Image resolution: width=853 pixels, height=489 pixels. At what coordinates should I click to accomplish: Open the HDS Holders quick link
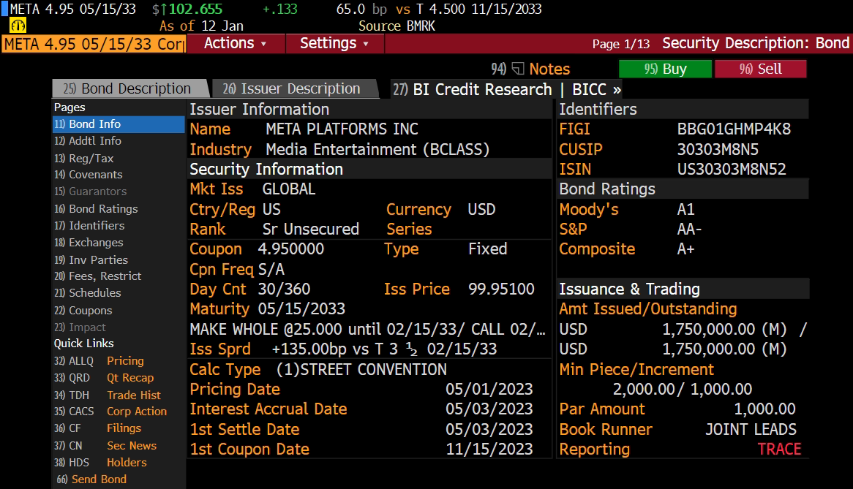(100, 463)
